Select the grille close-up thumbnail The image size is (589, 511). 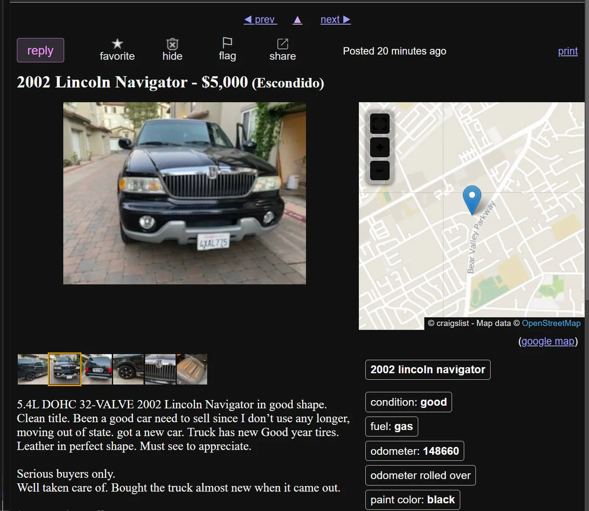(x=160, y=369)
